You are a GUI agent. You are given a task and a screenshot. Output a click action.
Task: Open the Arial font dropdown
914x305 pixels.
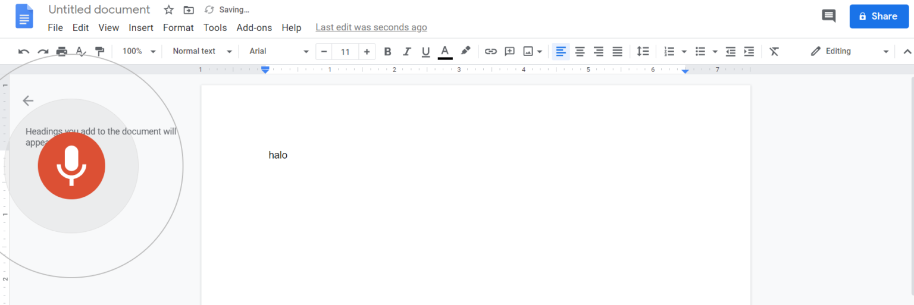[x=278, y=52]
